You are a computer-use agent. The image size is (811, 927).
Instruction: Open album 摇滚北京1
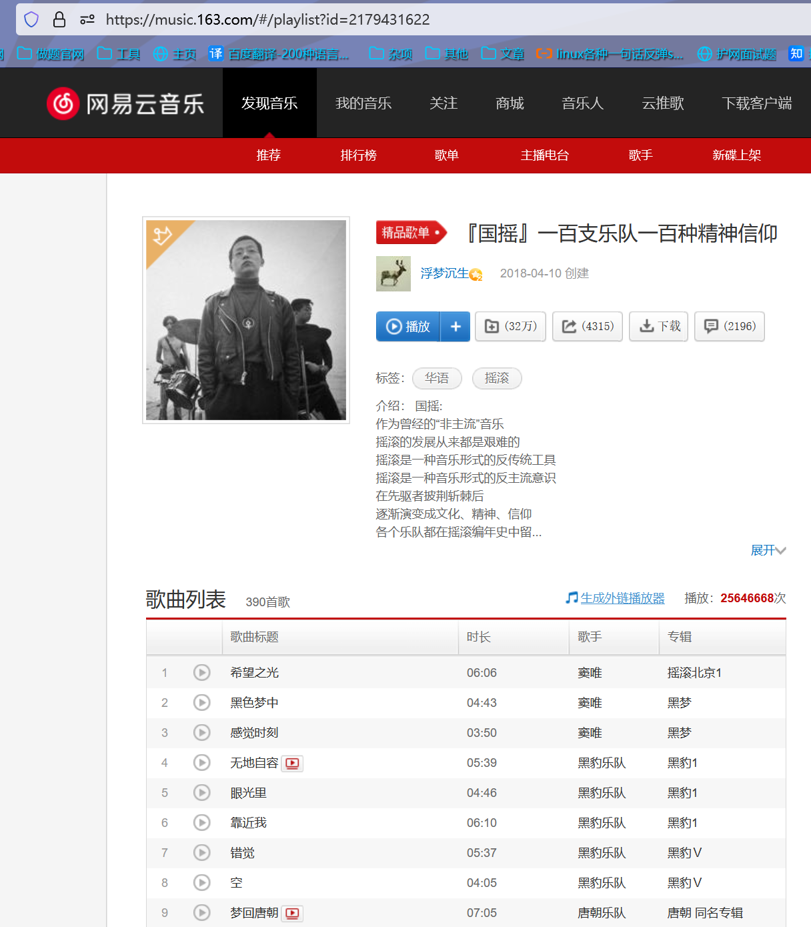click(x=694, y=672)
